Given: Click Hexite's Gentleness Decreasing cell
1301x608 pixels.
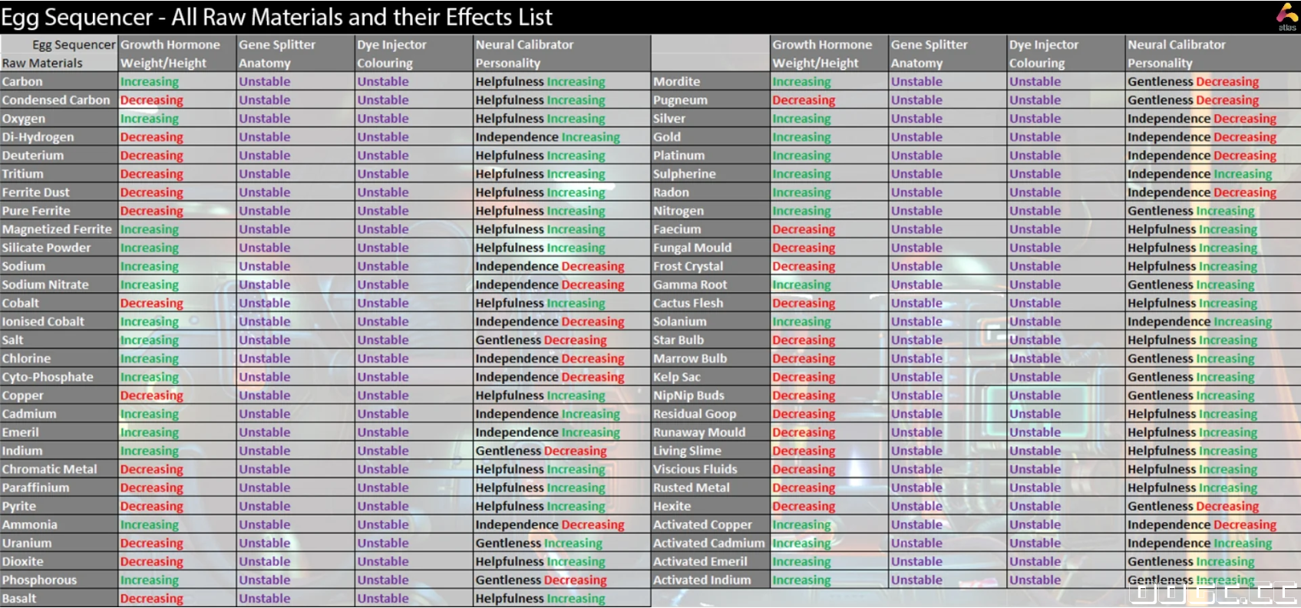Looking at the screenshot, I should pos(1193,507).
